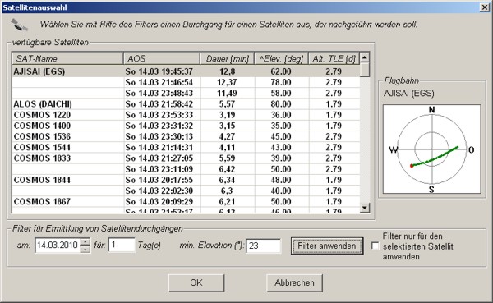Select the pass at So 14.03 23:11:09
Screen dimensions: 493x303
(x=187, y=169)
